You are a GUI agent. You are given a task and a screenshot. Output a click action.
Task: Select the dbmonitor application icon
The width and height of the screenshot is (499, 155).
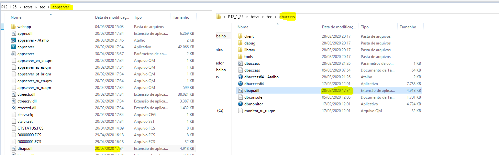pyautogui.click(x=240, y=104)
